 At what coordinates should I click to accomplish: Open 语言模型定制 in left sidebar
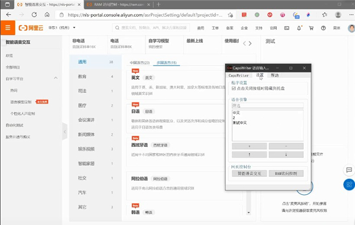pos(21,102)
